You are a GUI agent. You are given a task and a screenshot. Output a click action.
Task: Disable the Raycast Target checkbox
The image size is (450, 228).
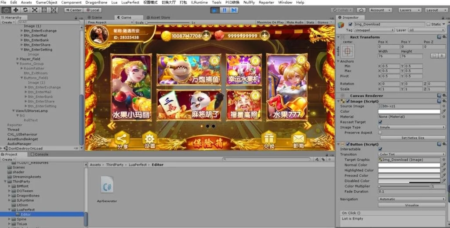pos(380,122)
